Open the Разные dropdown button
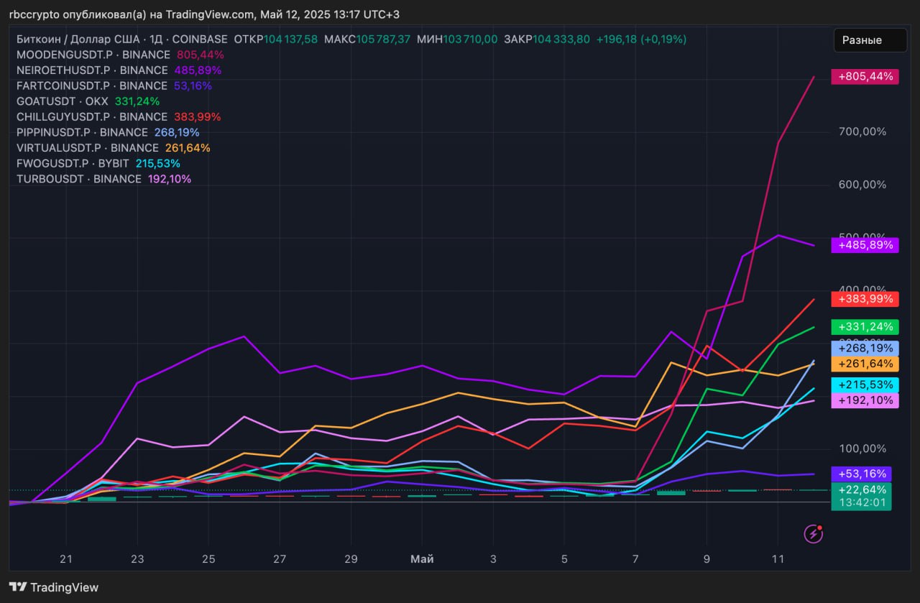Viewport: 920px width, 603px height. point(870,40)
